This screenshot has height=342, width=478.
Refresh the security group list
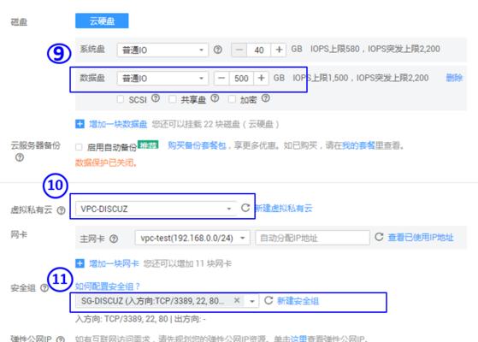(x=269, y=301)
